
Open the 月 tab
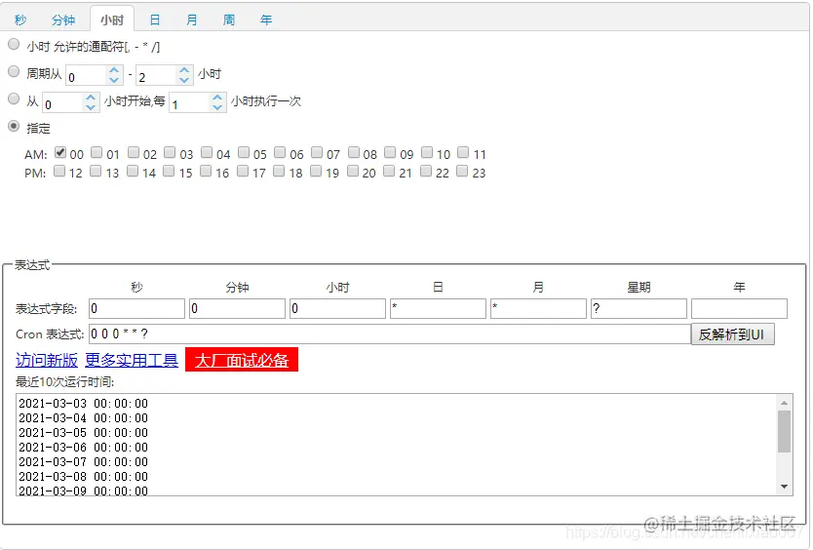click(192, 20)
